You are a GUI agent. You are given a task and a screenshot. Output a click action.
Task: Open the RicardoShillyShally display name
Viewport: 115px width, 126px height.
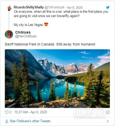pyautogui.click(x=29, y=7)
